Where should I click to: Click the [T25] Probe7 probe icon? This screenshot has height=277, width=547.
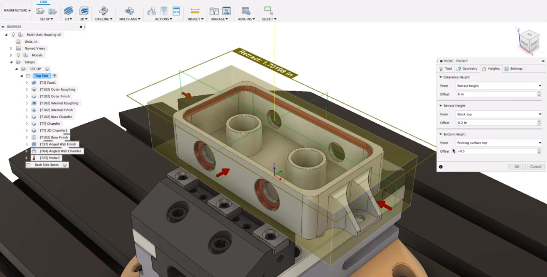[34, 158]
